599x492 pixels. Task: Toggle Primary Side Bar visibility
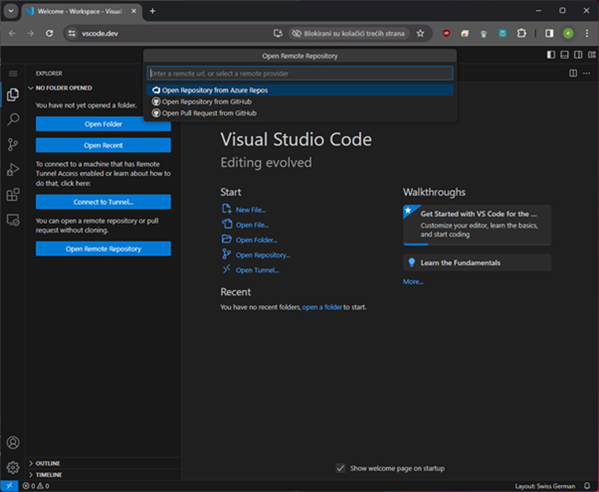tap(551, 55)
